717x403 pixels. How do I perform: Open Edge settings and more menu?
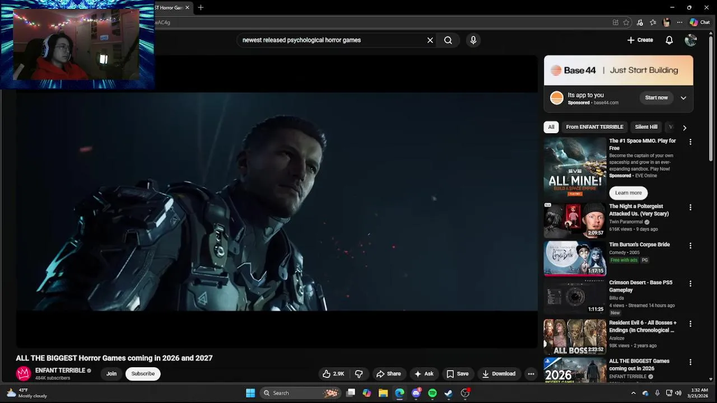point(679,22)
